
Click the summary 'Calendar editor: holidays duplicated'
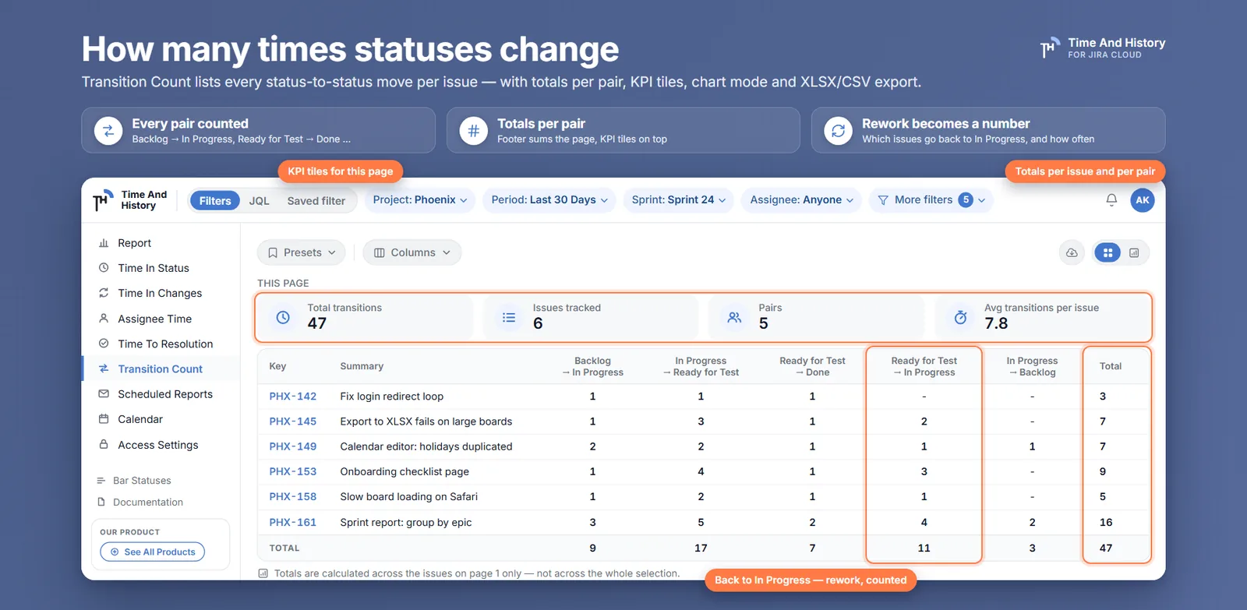tap(426, 446)
